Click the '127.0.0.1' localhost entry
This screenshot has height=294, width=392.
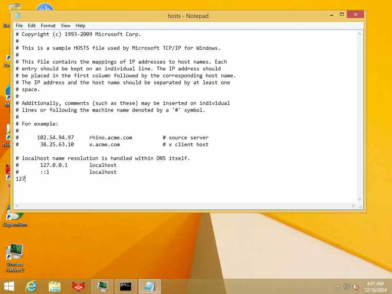[54, 165]
